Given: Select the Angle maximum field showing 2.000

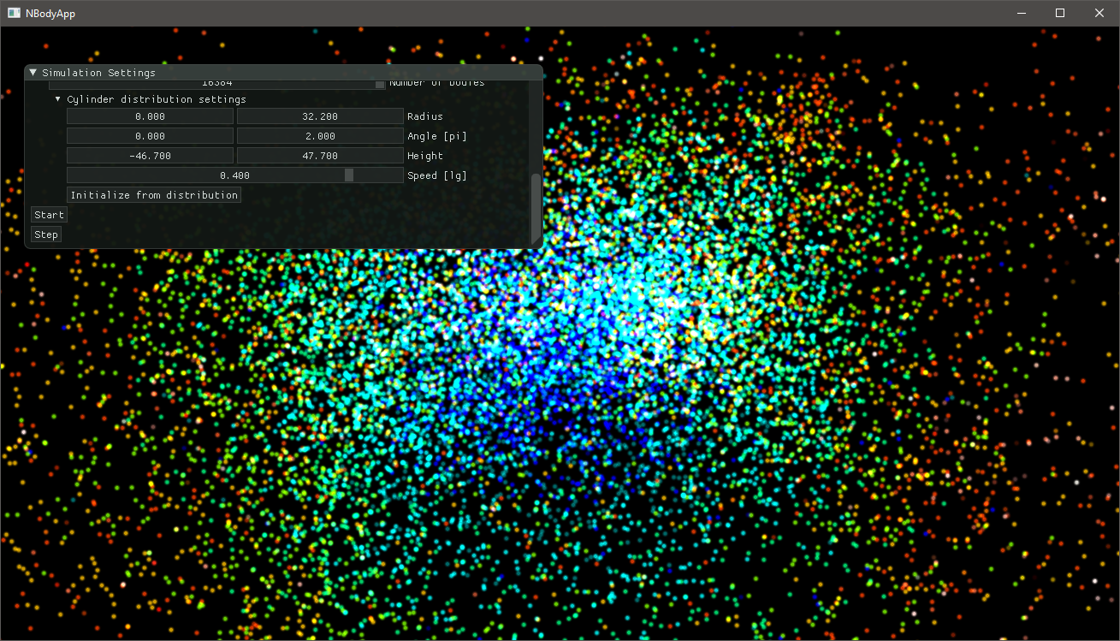Looking at the screenshot, I should click(x=319, y=136).
